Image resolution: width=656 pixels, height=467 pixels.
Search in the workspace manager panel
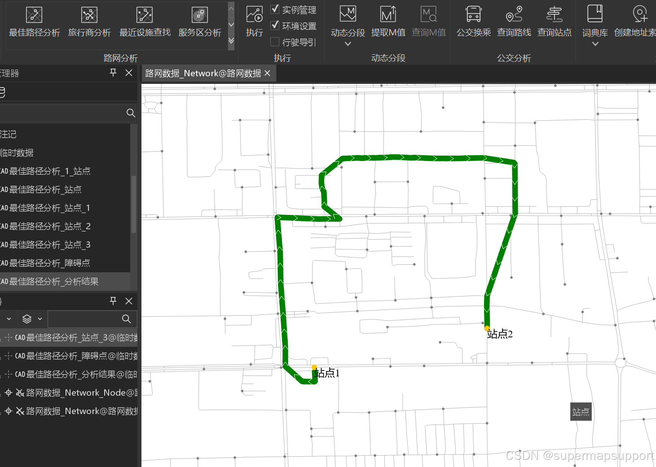[x=131, y=113]
